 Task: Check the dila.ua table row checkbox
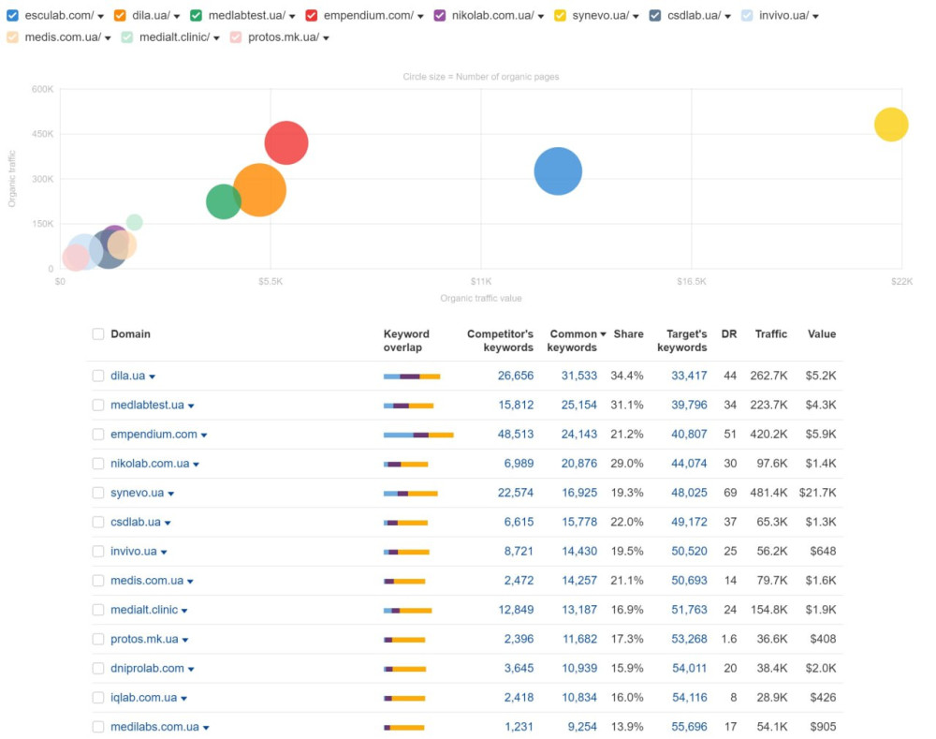98,376
